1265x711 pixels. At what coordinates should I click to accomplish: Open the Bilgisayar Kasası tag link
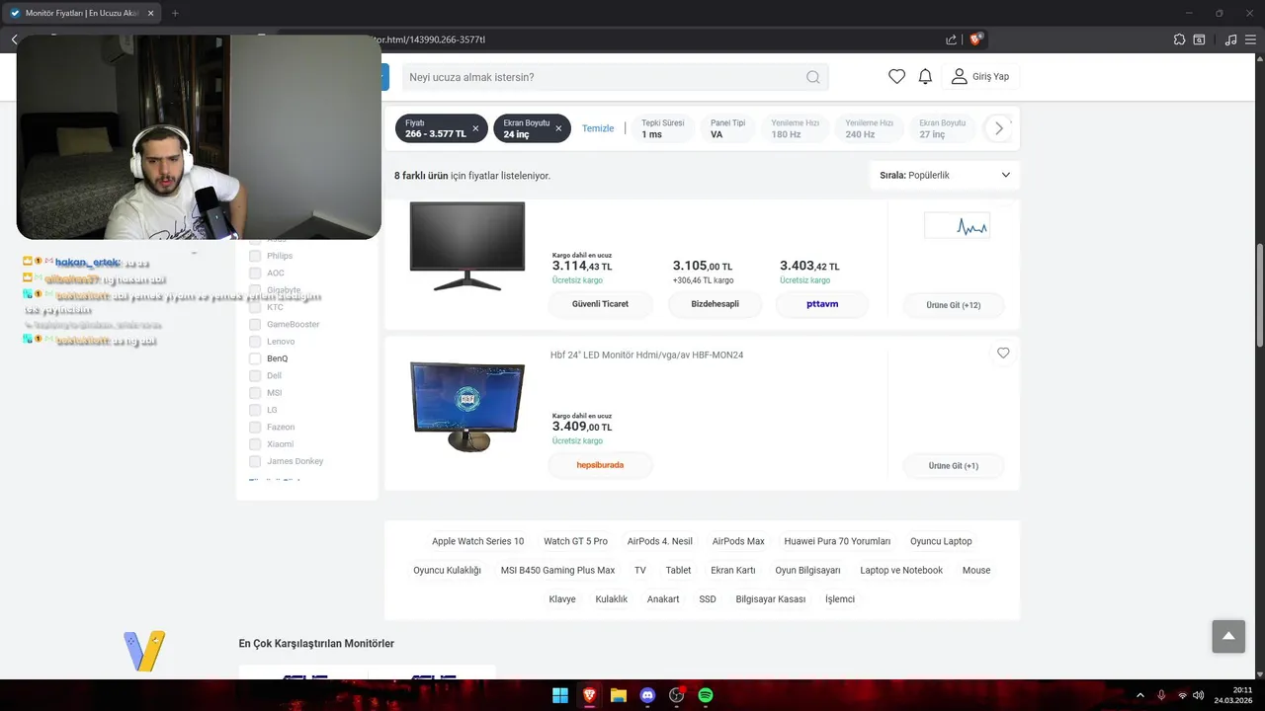point(770,599)
